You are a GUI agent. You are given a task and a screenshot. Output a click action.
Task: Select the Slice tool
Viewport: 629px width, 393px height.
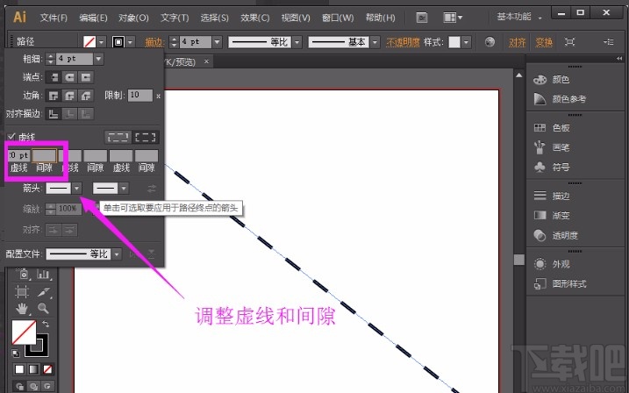coord(43,292)
